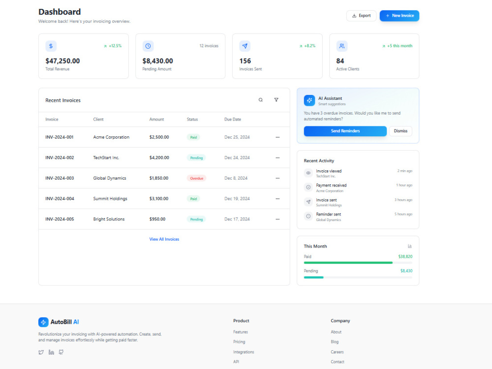Open the Contact footer link
This screenshot has width=492, height=369.
[338, 362]
